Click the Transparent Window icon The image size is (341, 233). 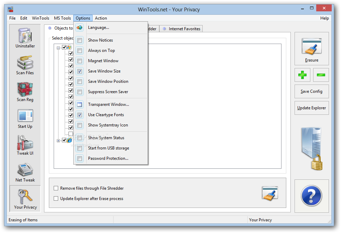79,104
